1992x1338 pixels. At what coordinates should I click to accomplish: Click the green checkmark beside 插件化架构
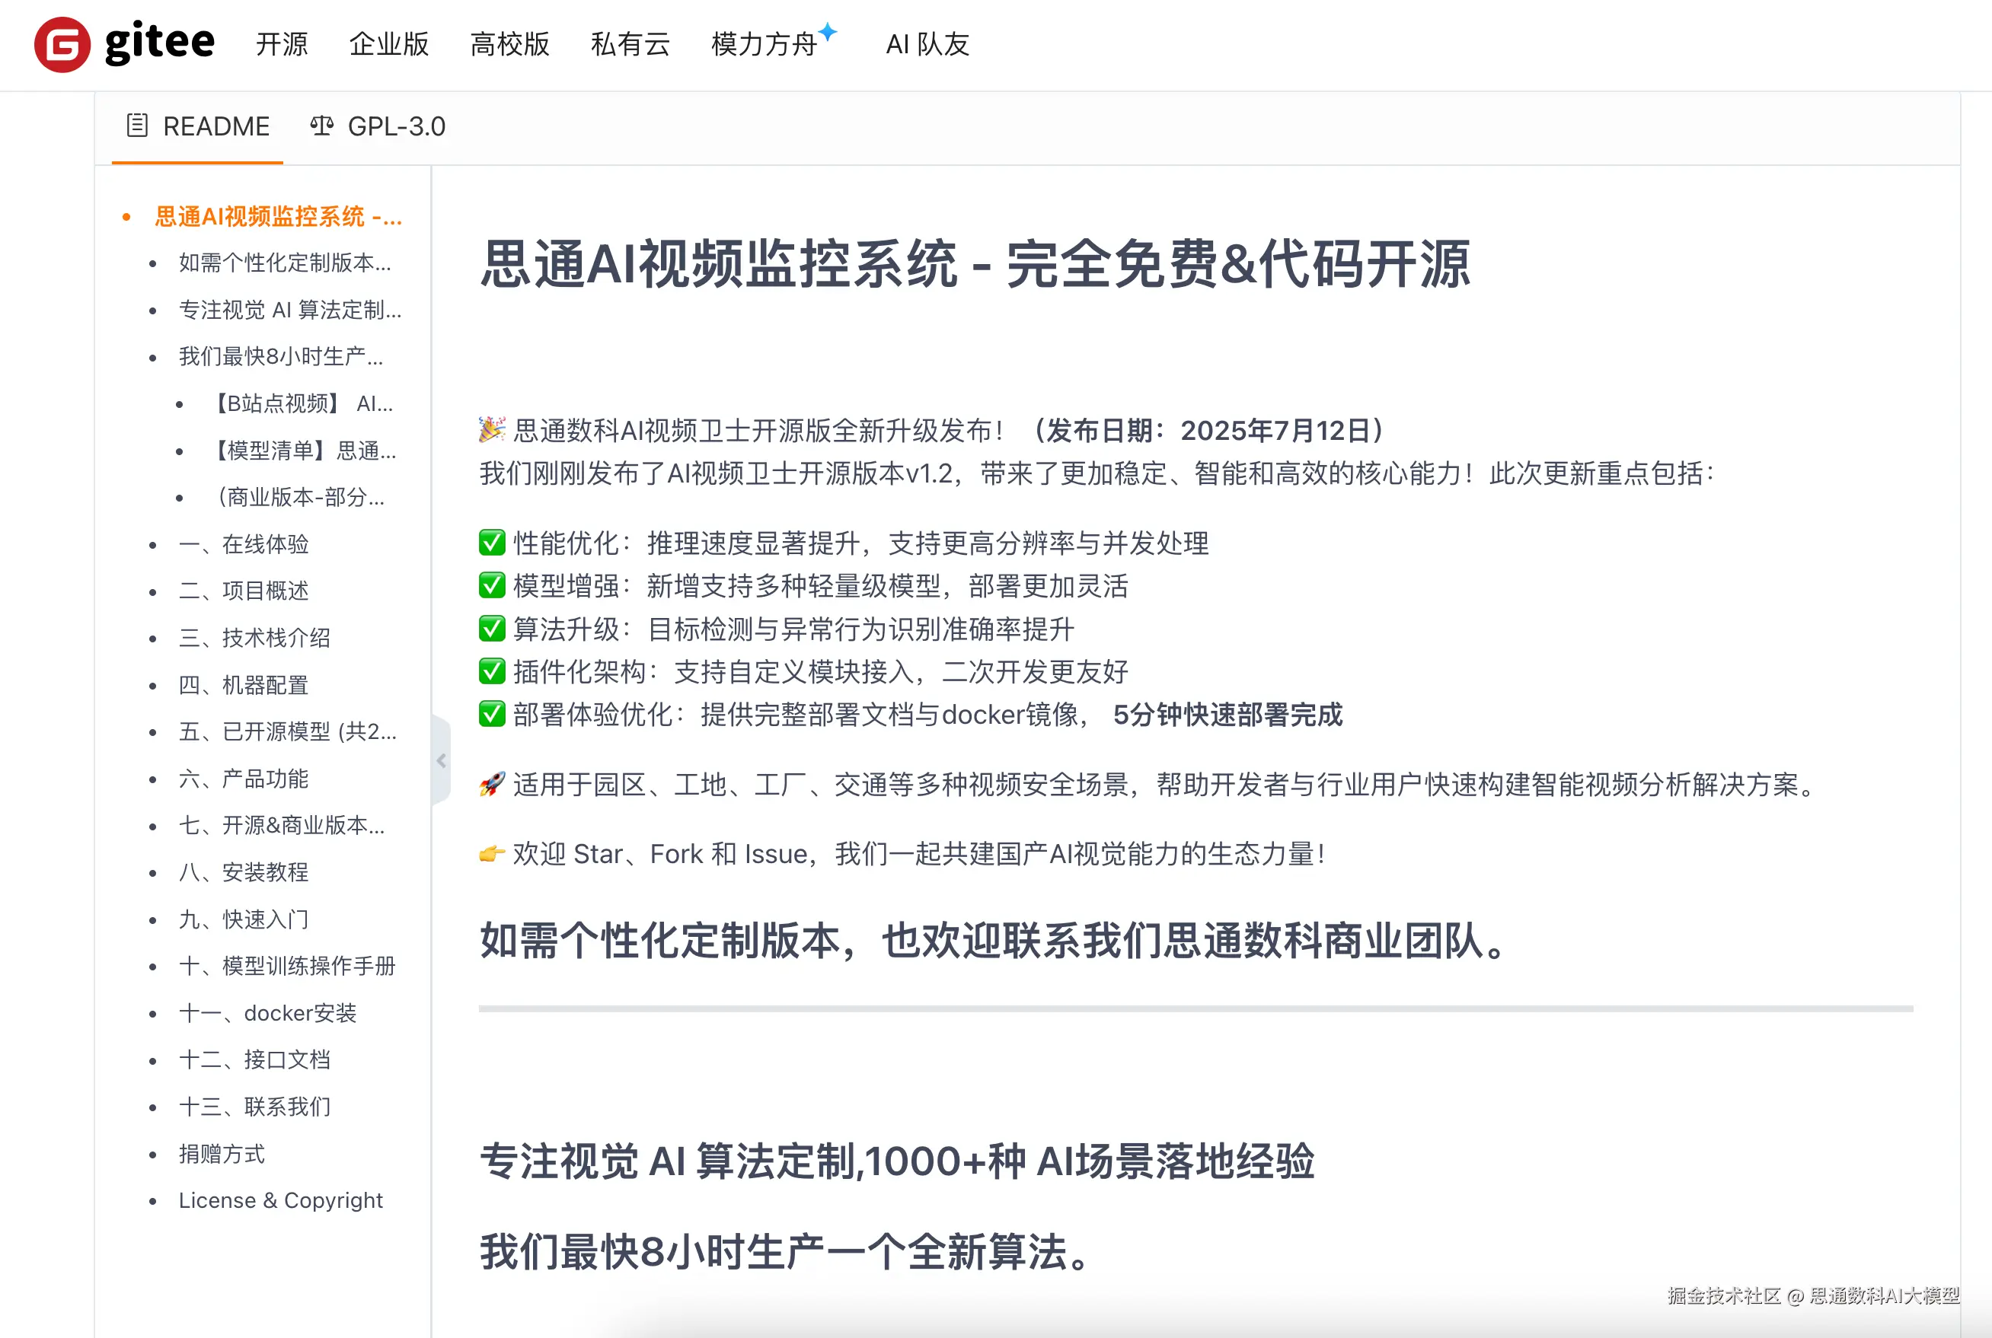click(492, 671)
